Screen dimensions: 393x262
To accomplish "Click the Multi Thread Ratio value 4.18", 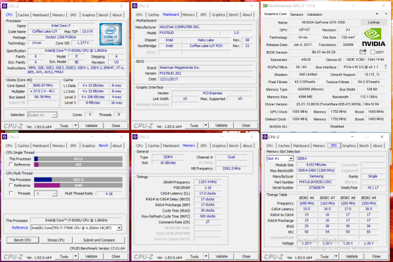I will (x=109, y=194).
